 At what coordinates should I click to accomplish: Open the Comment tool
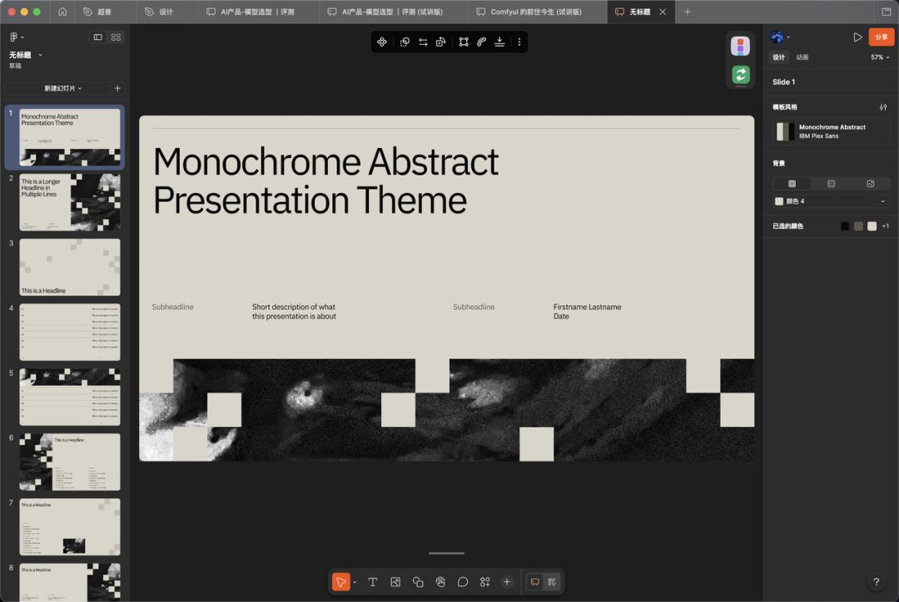tap(463, 582)
